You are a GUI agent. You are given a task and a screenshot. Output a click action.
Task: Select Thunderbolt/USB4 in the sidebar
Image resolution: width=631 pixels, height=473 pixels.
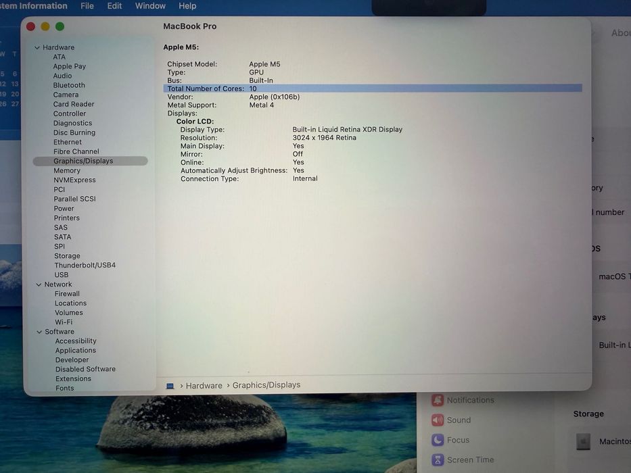[x=85, y=265]
